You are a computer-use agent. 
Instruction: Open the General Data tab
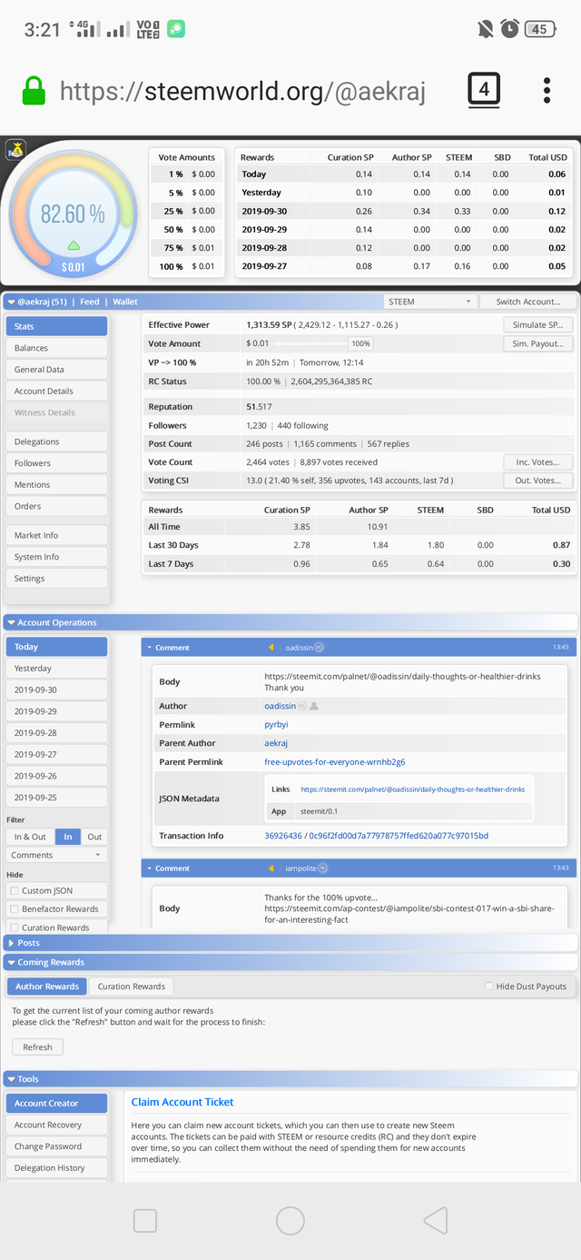pos(56,370)
